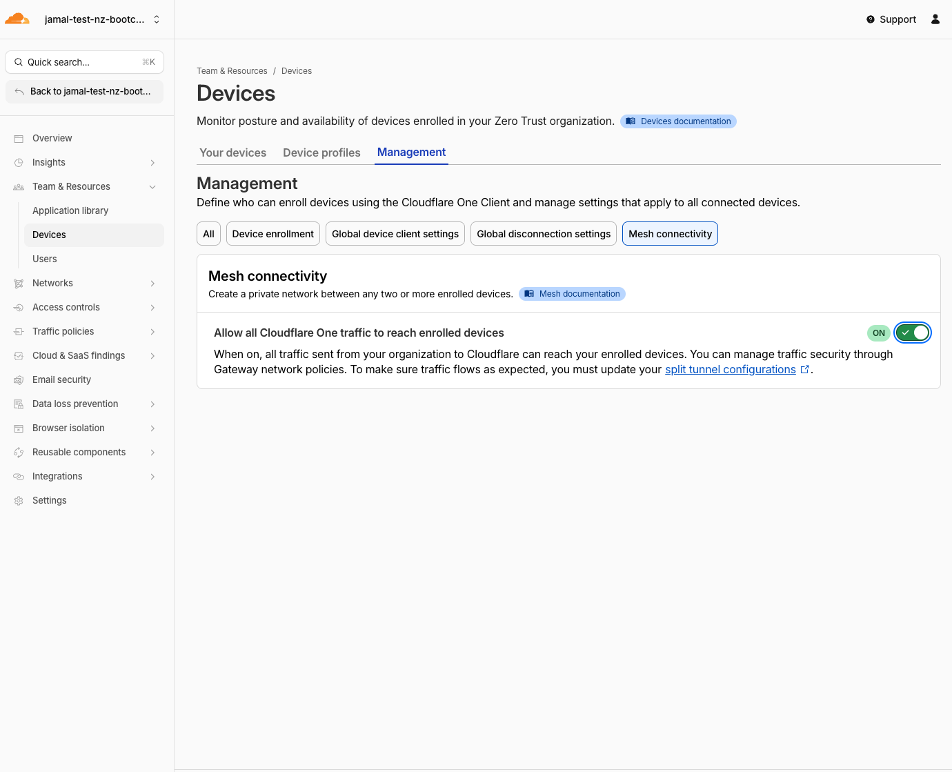Select Devices in the sidebar
Image resolution: width=952 pixels, height=772 pixels.
click(94, 235)
